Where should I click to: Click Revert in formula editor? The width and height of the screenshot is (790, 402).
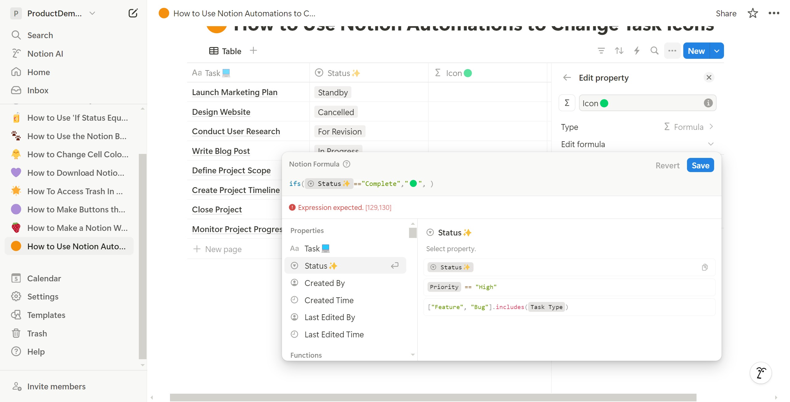(x=667, y=166)
